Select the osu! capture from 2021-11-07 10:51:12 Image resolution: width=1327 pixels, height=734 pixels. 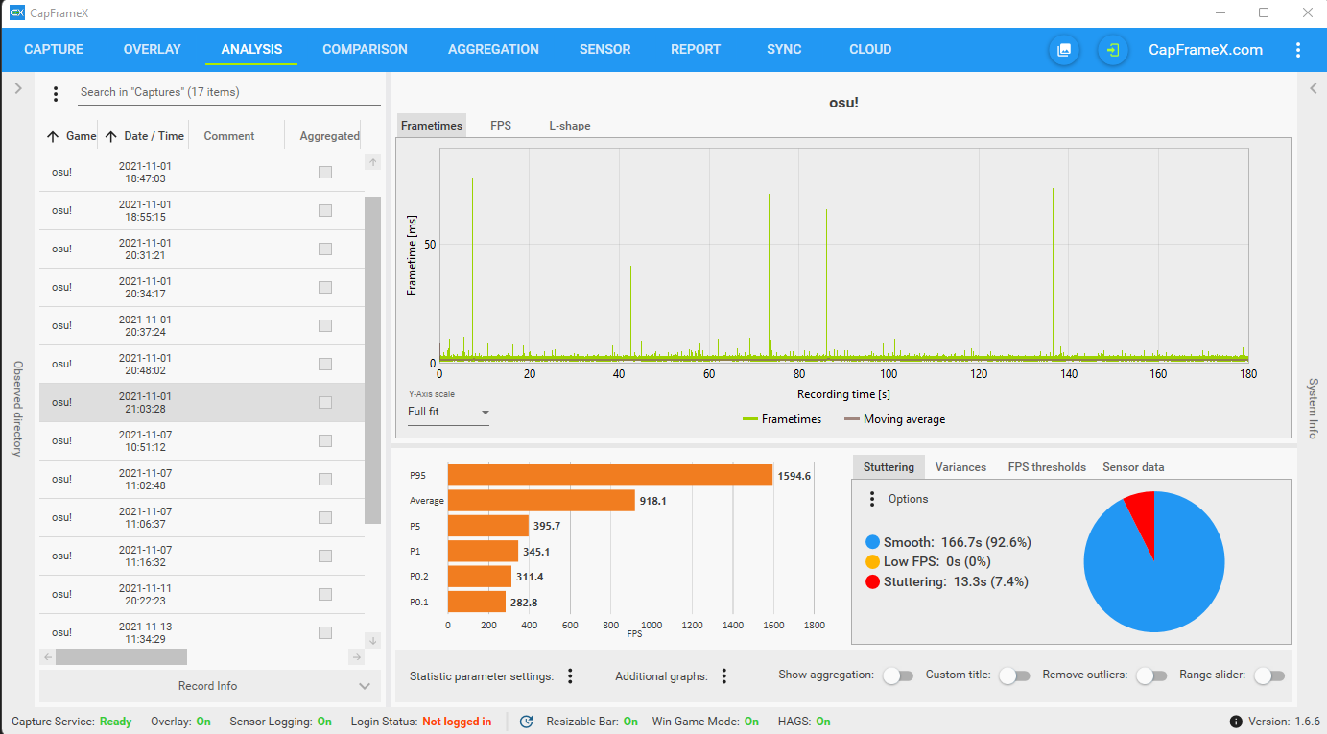pos(201,440)
